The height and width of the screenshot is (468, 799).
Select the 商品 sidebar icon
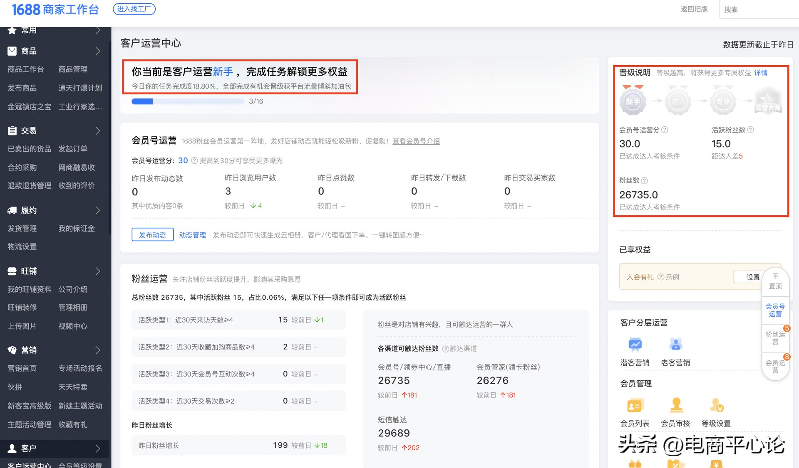[12, 51]
